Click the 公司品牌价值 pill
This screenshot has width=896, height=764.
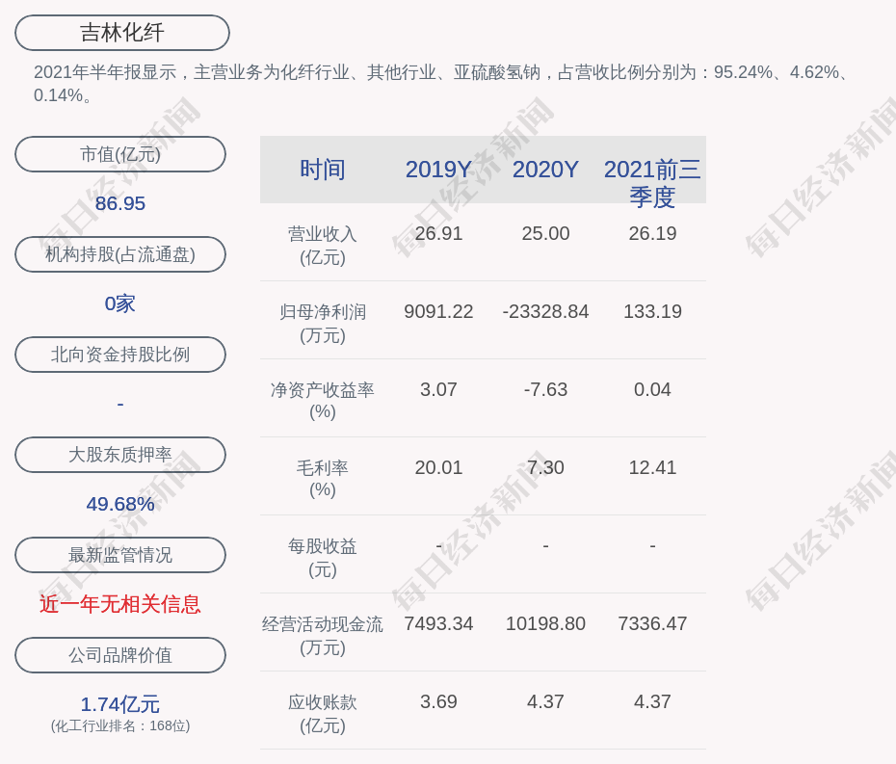point(120,655)
